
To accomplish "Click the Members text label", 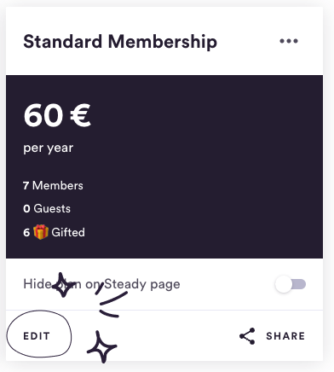I will pyautogui.click(x=58, y=185).
